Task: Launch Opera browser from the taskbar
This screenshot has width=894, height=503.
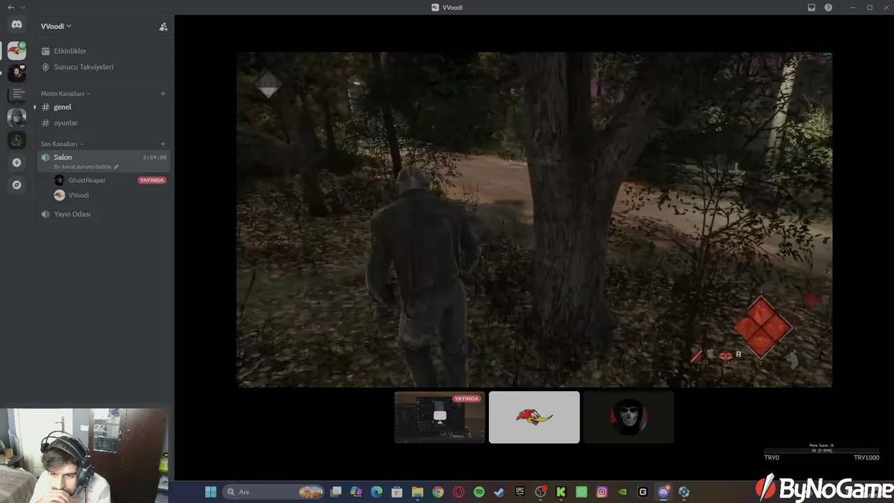Action: click(x=459, y=492)
